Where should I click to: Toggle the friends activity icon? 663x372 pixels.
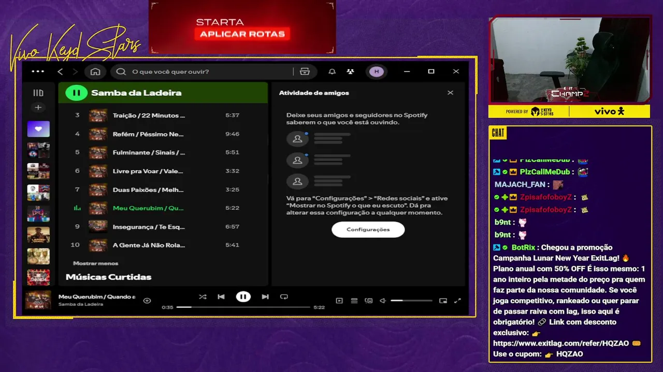[x=351, y=71]
